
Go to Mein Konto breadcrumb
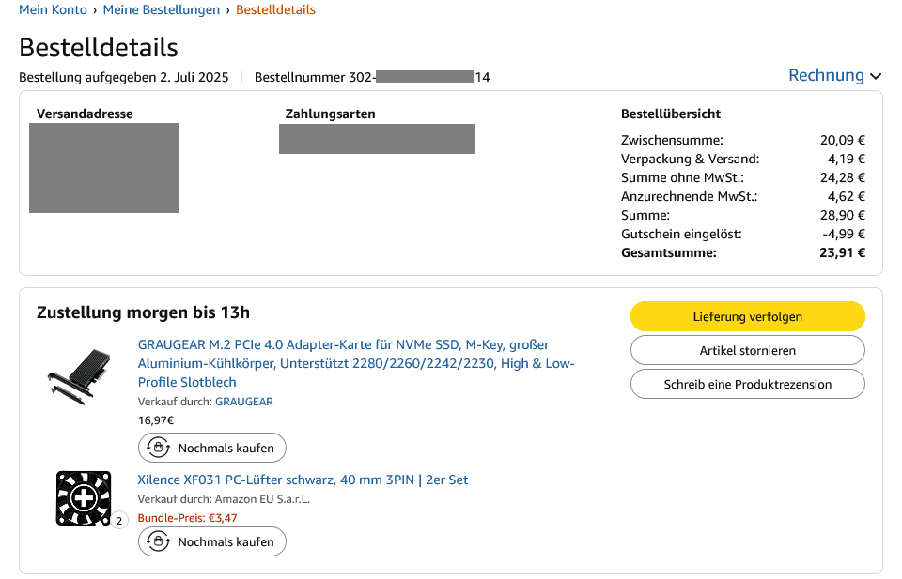click(53, 10)
